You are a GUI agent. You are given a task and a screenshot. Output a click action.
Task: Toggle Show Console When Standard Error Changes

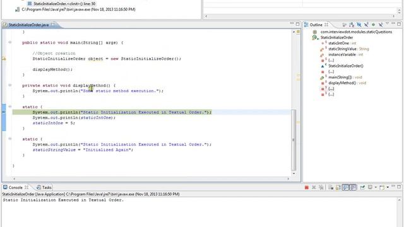pos(353,188)
